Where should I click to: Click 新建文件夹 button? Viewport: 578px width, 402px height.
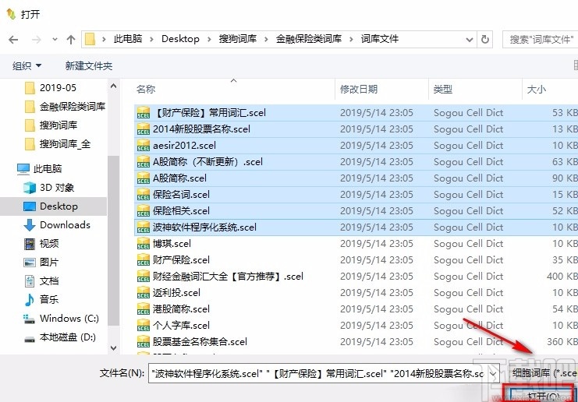pos(89,66)
